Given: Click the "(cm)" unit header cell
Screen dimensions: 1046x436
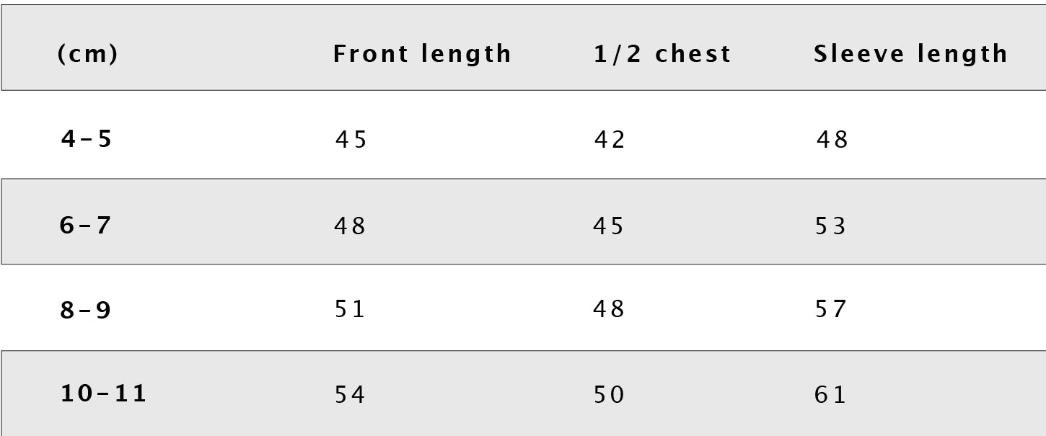Looking at the screenshot, I should click(x=87, y=54).
